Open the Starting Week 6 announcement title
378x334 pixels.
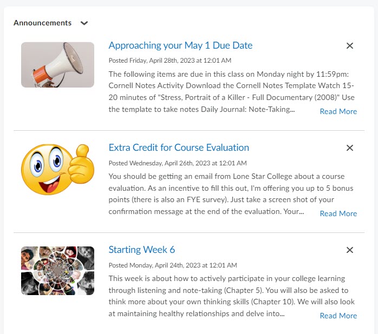point(142,250)
